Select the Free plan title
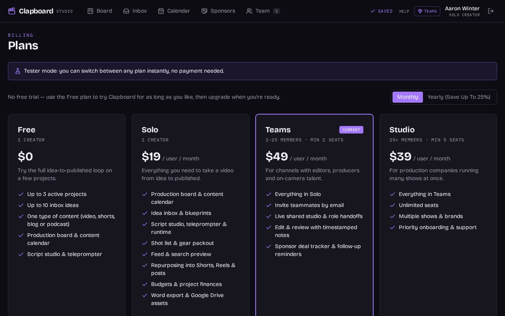 [26, 130]
